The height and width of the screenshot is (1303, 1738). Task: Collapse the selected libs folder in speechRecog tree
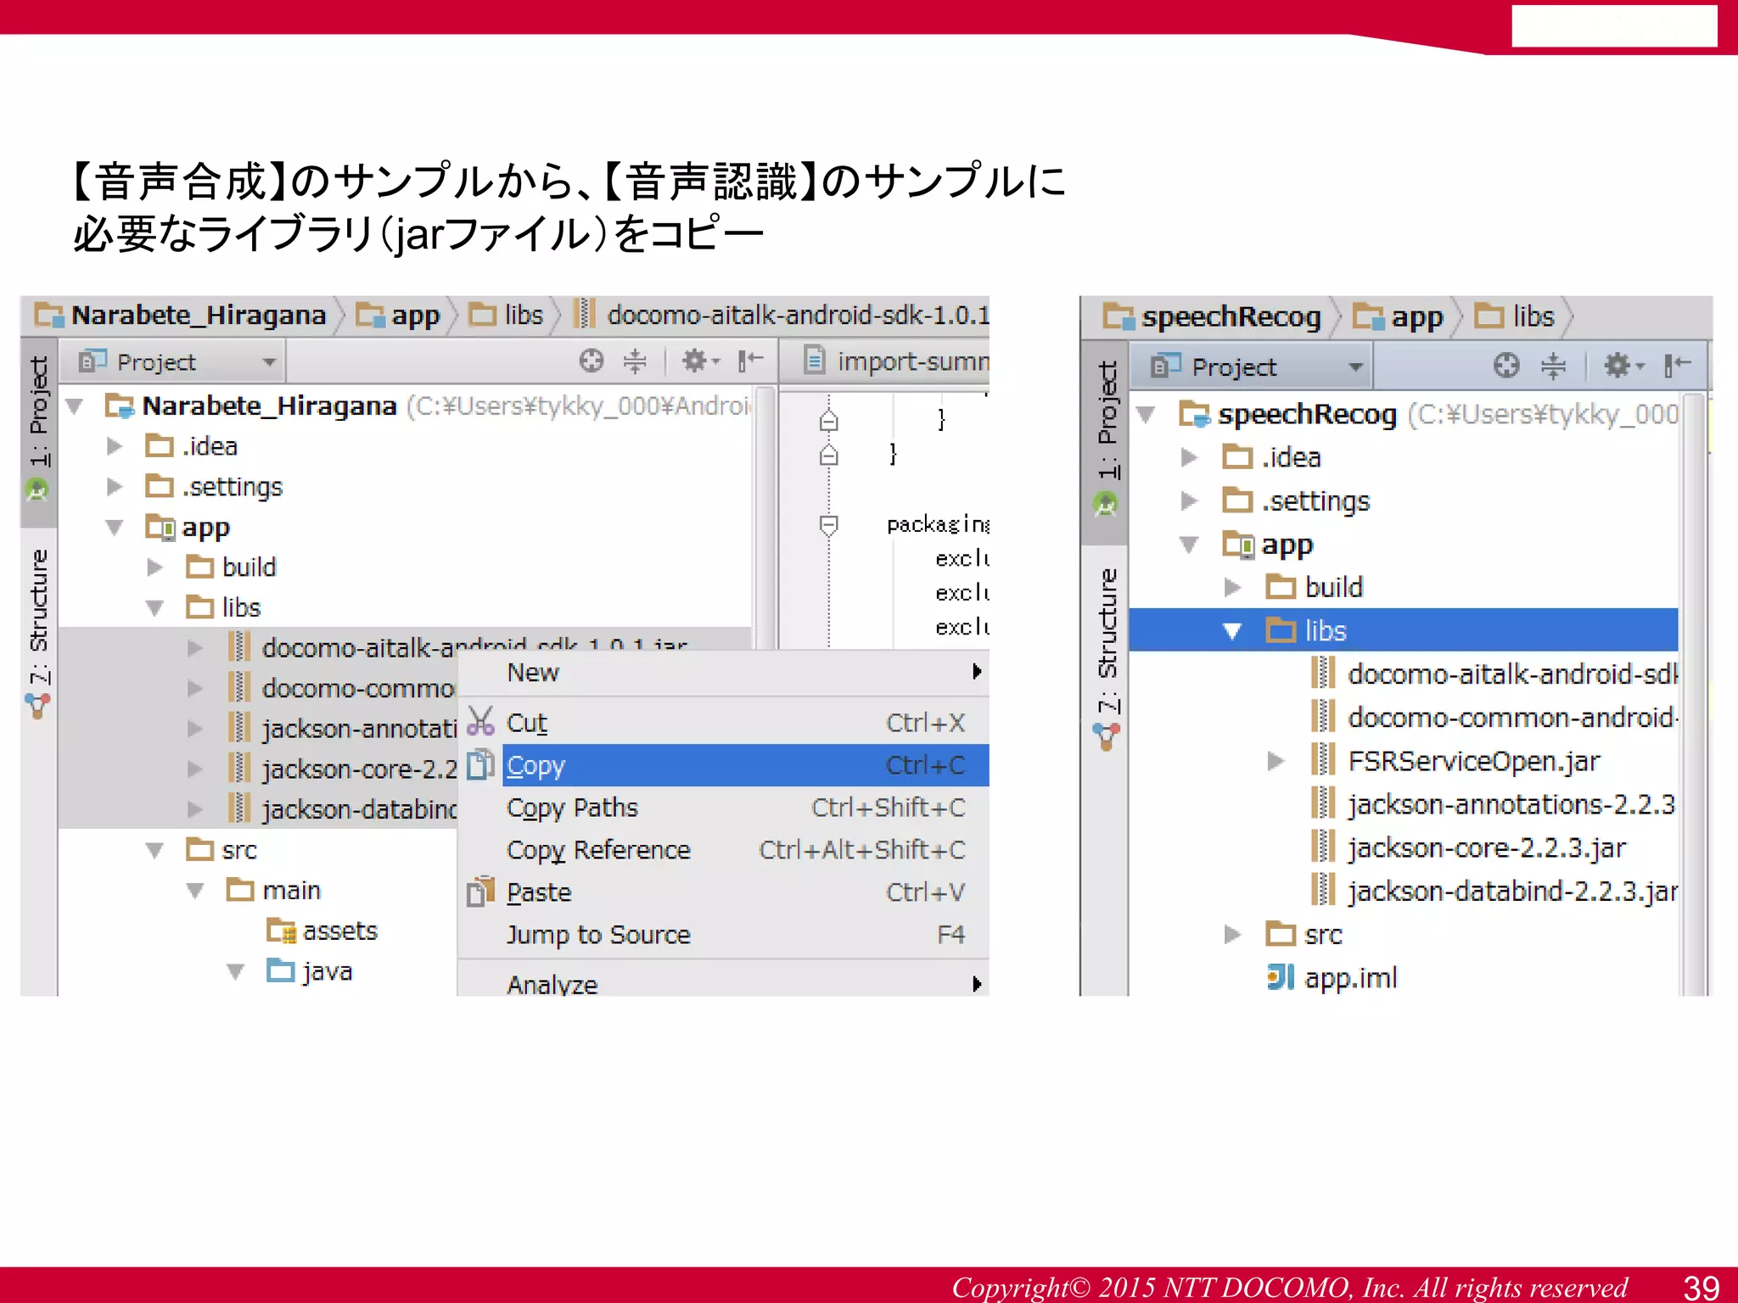(x=1232, y=630)
